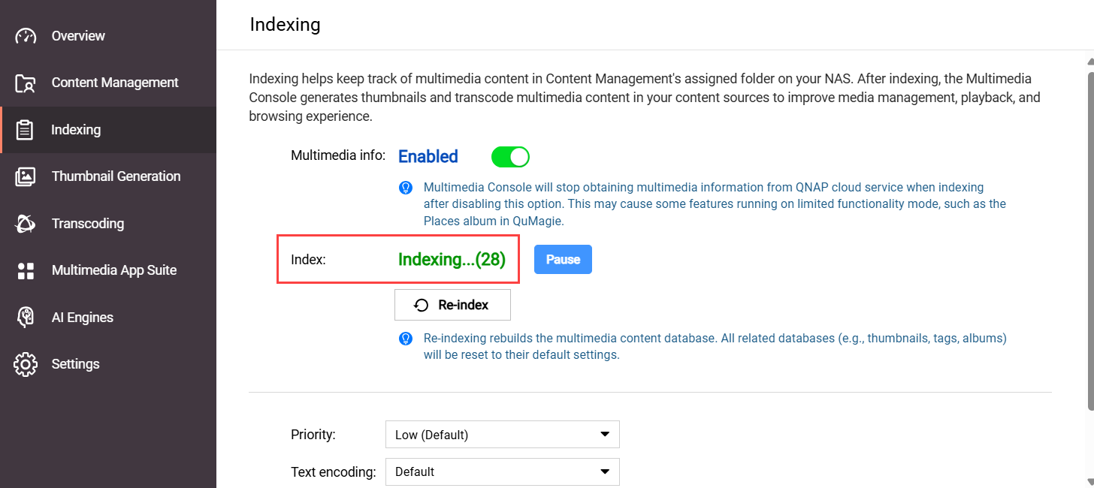Open the Thumbnail Generation picture icon
Screen dimensions: 1094x488
point(26,176)
